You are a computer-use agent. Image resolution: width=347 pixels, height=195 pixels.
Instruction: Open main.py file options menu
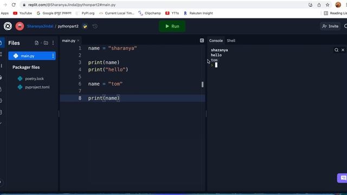(53, 56)
